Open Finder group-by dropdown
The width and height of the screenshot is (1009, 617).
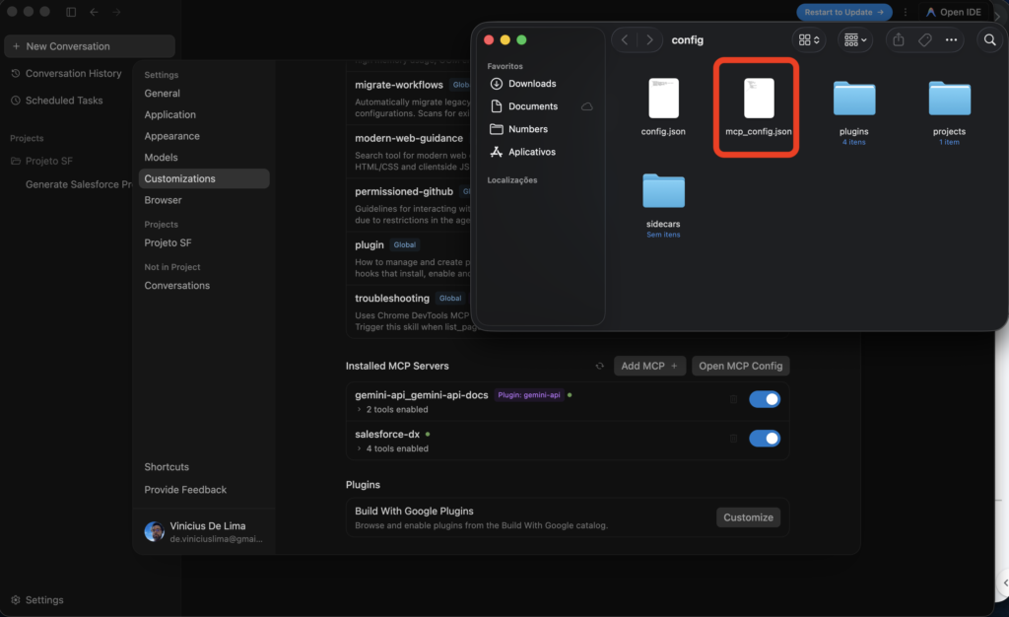(855, 39)
